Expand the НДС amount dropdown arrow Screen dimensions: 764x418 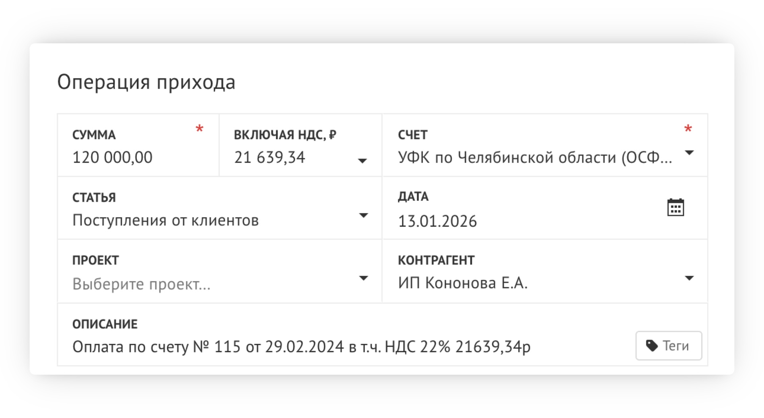click(362, 161)
